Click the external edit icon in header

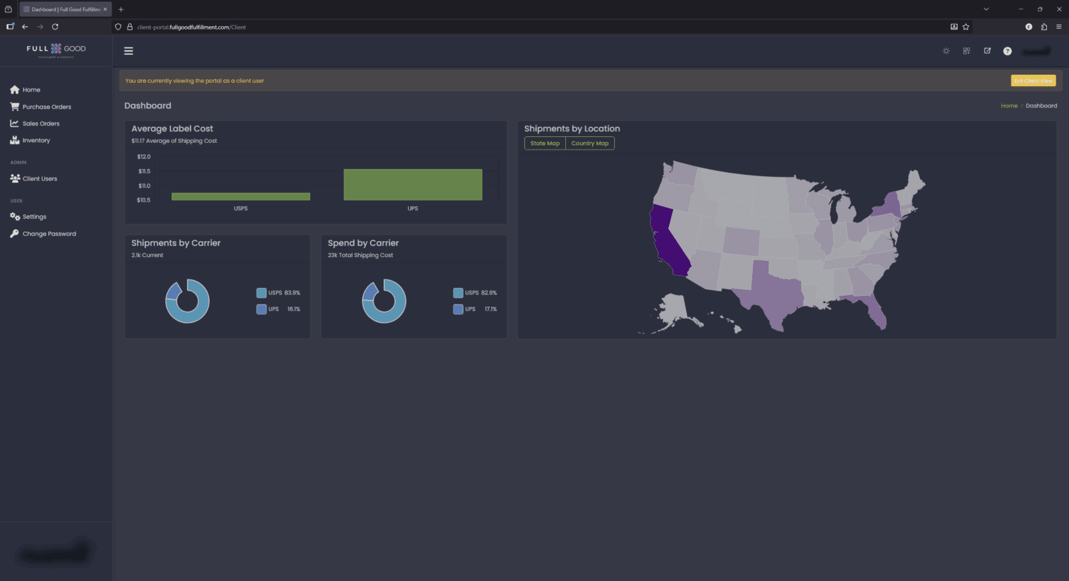click(987, 51)
